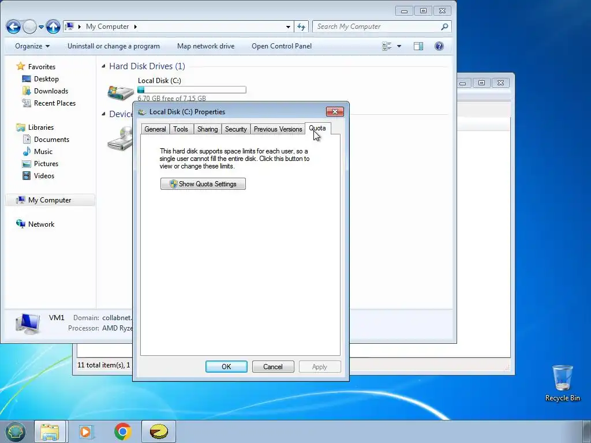591x443 pixels.
Task: Click the Local Disk (C:) label
Action: tap(159, 80)
